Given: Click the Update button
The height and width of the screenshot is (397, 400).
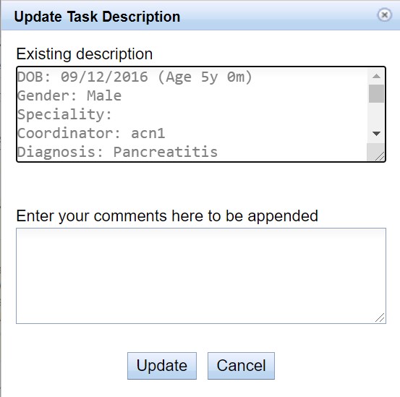Looking at the screenshot, I should tap(162, 366).
